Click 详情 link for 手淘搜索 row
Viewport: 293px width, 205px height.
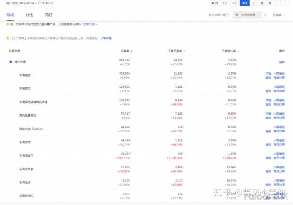pyautogui.click(x=268, y=73)
